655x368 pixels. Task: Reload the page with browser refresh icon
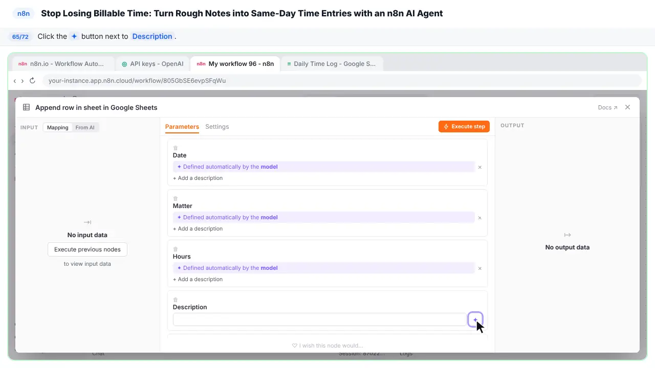[x=32, y=81]
